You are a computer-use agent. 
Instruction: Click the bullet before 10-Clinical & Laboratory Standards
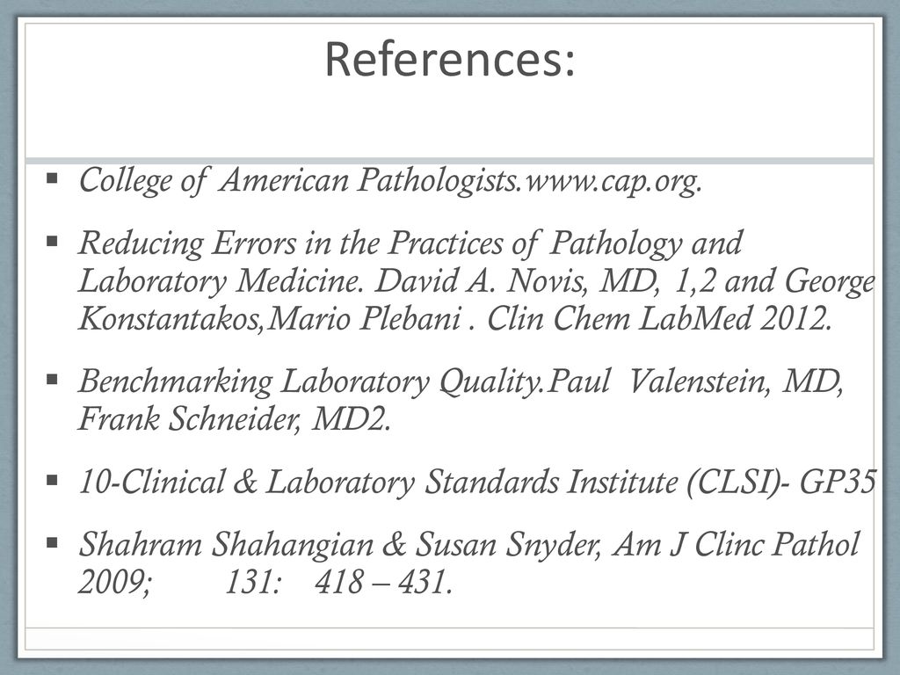click(52, 480)
